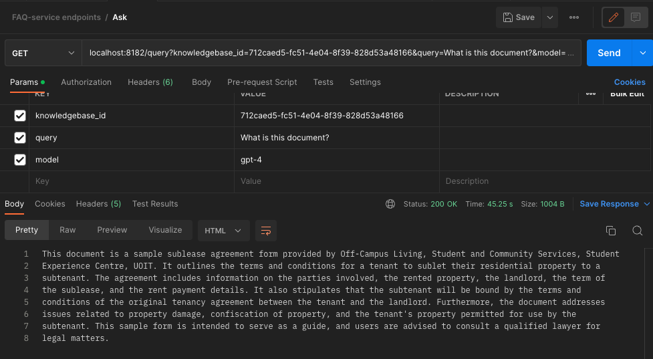
Task: Click the Ask request name
Action: pyautogui.click(x=120, y=17)
